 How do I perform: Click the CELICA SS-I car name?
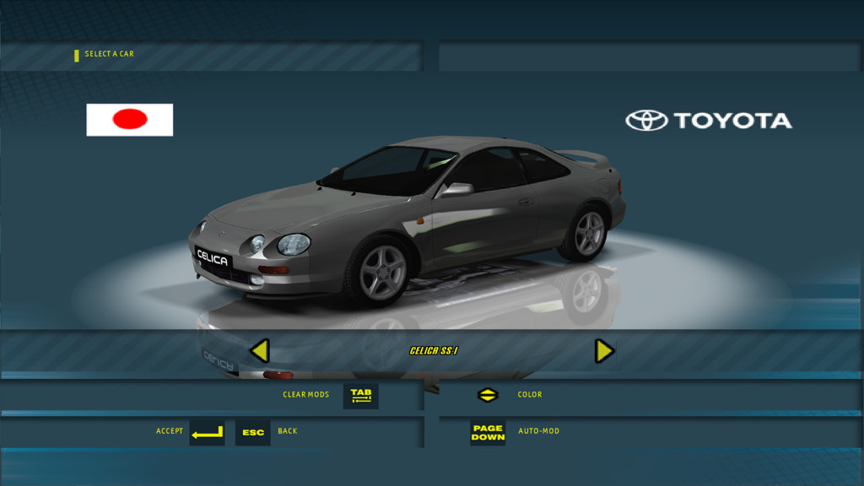[x=434, y=351]
